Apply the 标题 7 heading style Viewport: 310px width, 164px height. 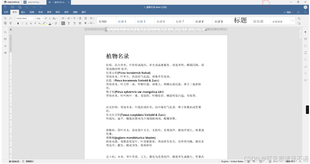click(183, 21)
